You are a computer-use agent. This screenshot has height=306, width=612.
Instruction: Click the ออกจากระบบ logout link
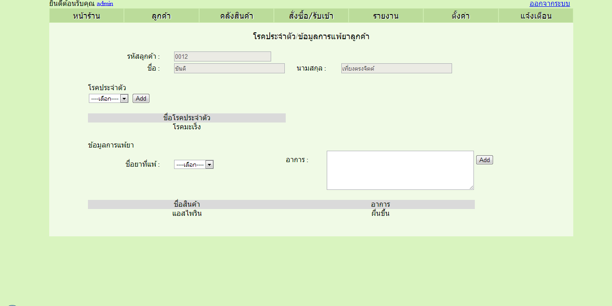550,4
